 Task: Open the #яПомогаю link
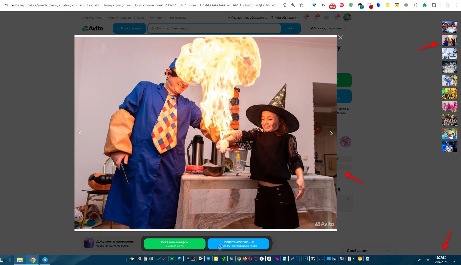[178, 18]
